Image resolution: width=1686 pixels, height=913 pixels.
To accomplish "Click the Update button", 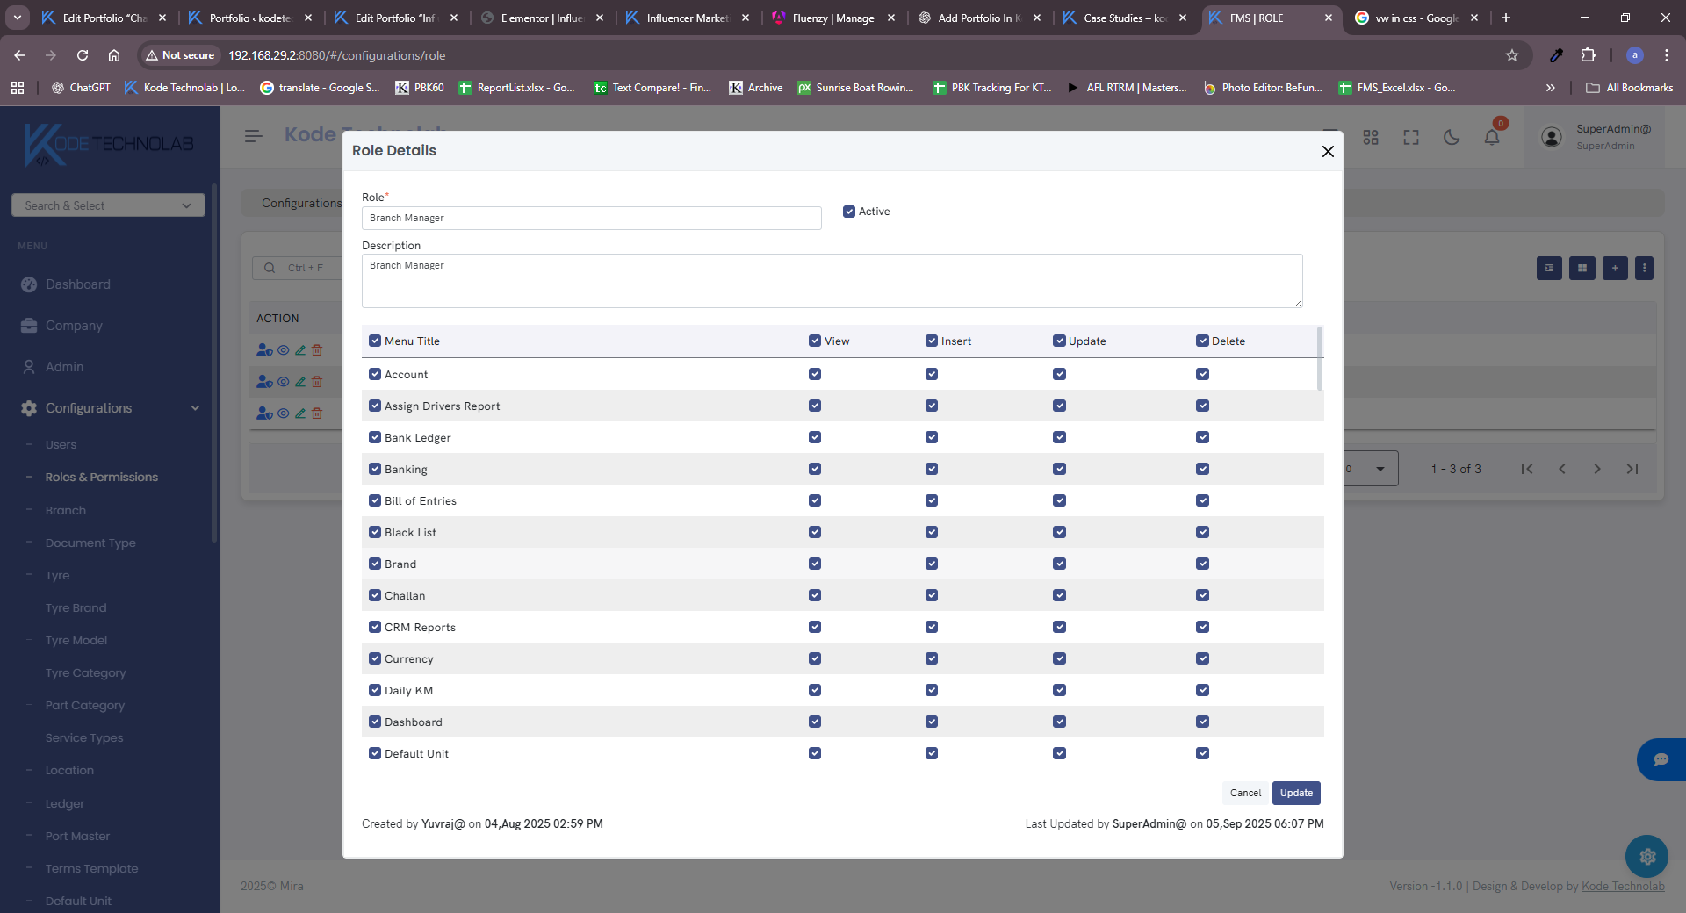I will coord(1296,793).
